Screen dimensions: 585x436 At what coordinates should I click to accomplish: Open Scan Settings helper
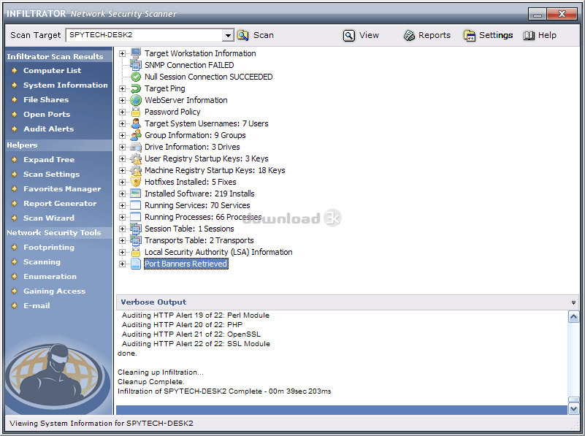pos(51,174)
